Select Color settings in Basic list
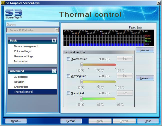 click(x=22, y=51)
